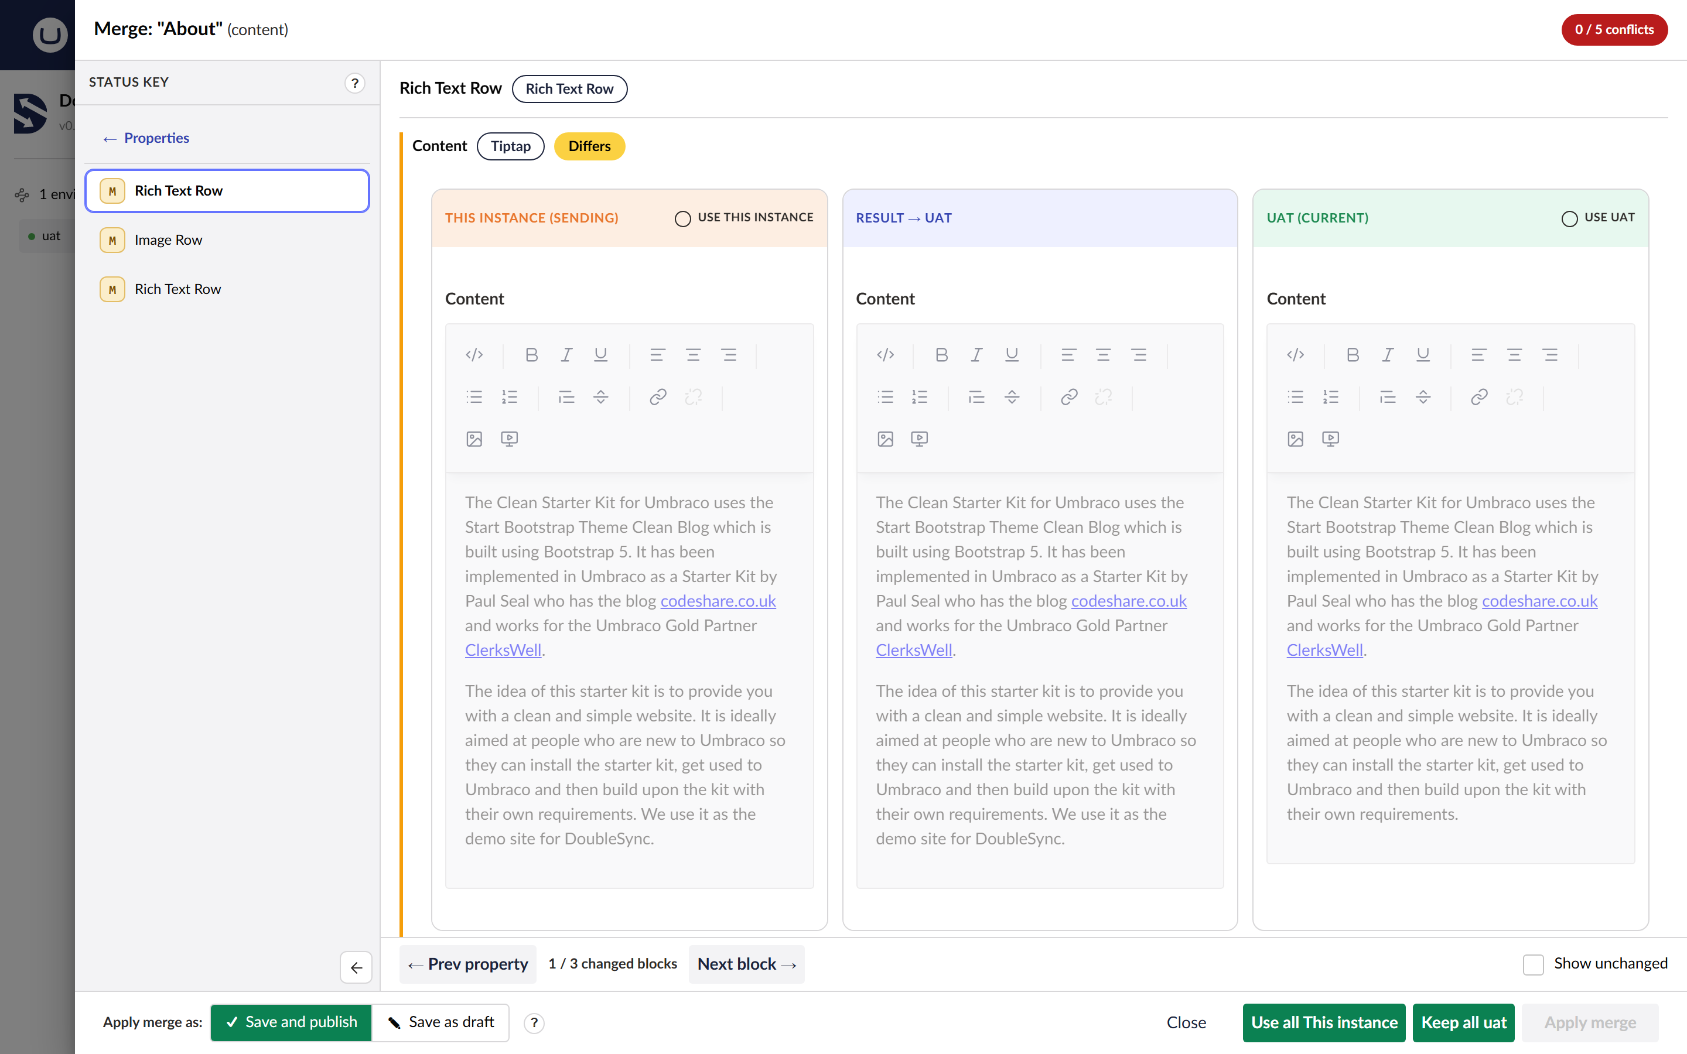This screenshot has height=1054, width=1687.
Task: Click the Differs status badge
Action: point(590,146)
